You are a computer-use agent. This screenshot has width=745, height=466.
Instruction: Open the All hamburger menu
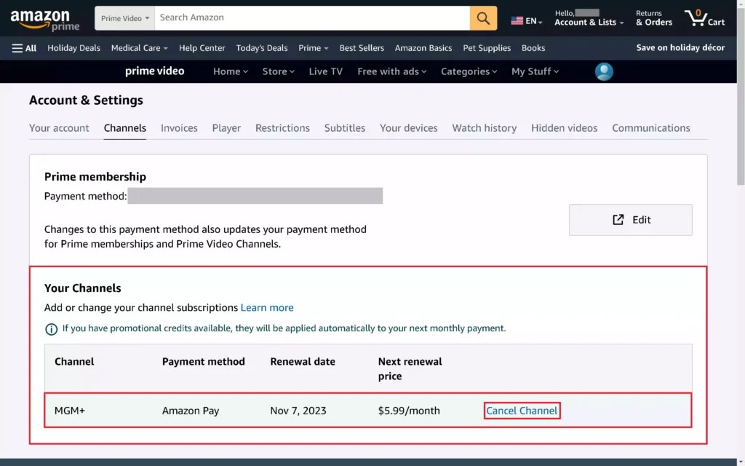tap(24, 48)
